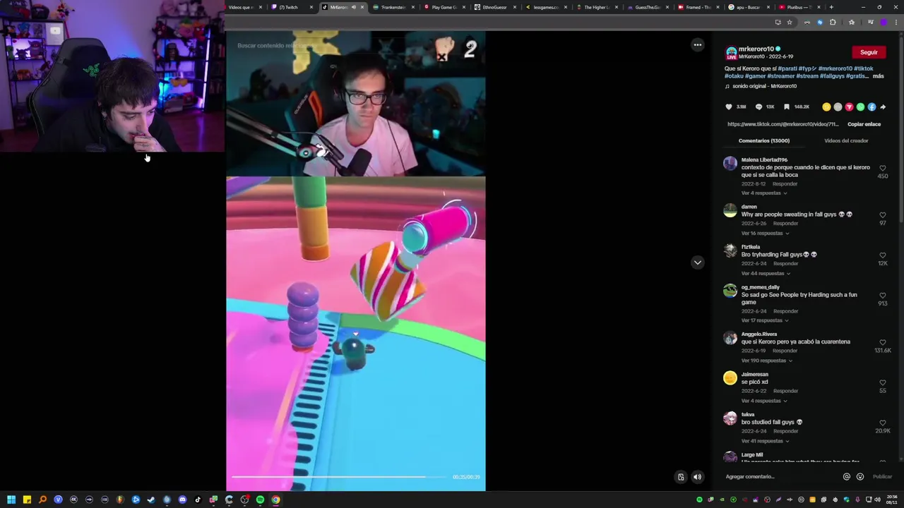Open mrkeroro10's LIVE profile avatar
Screen dimensions: 904x508
731,53
